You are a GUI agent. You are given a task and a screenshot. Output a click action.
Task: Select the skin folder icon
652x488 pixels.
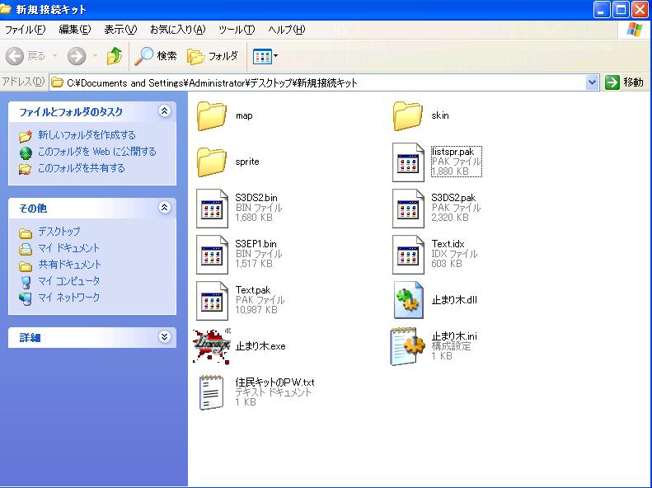coord(408,116)
